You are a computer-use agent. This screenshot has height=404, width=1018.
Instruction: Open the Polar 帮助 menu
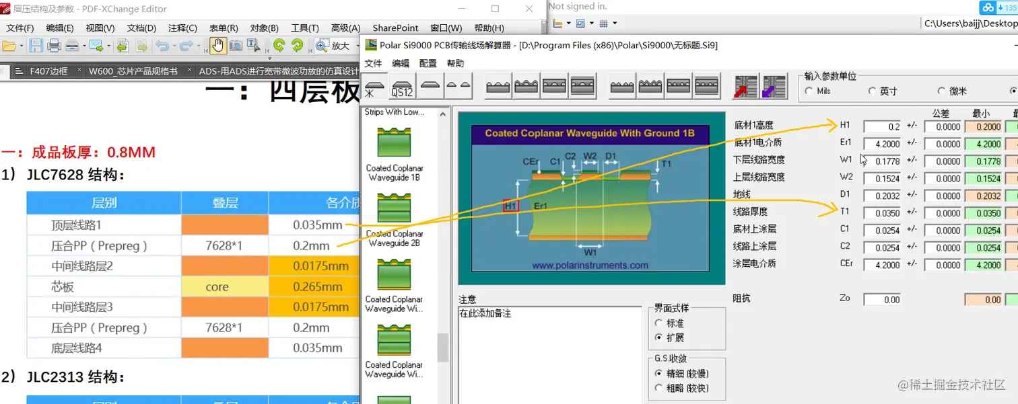(x=455, y=63)
